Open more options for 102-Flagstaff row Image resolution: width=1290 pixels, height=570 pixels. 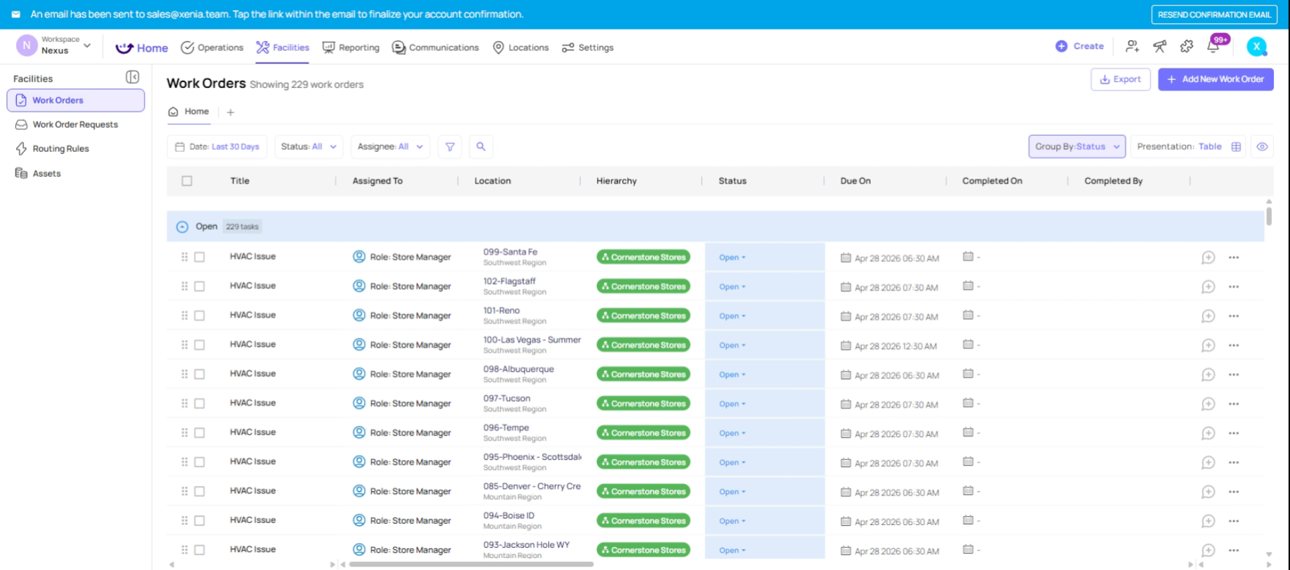1234,287
